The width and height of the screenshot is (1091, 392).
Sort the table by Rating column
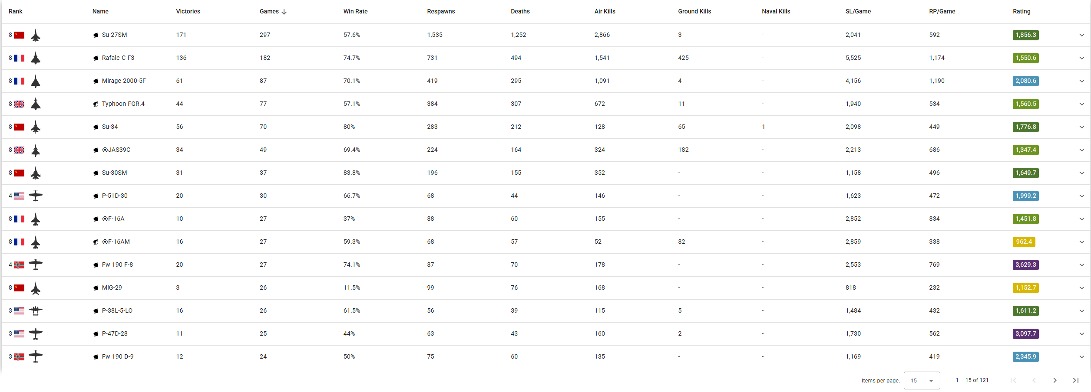coord(1022,12)
